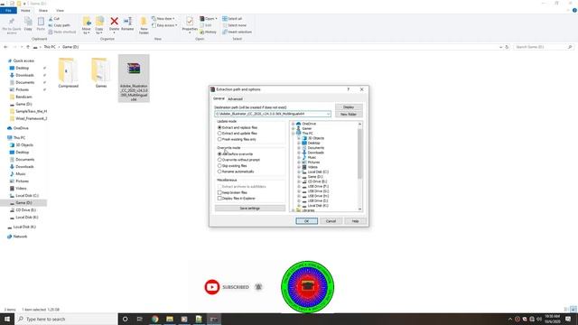Image resolution: width=578 pixels, height=325 pixels.
Task: Select Ask before overwrite radio
Action: coord(219,154)
